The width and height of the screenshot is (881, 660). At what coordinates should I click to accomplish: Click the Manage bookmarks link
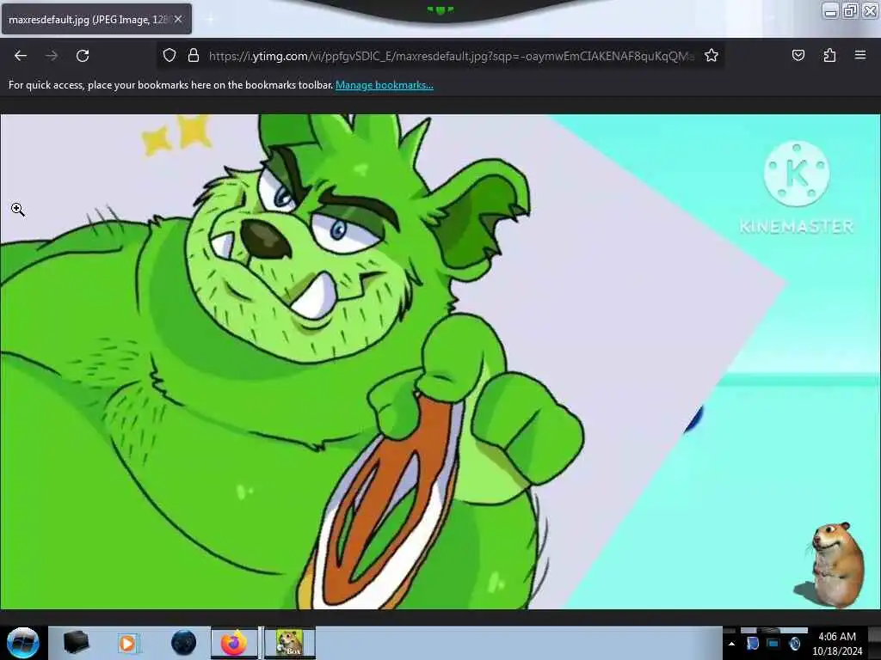[385, 85]
